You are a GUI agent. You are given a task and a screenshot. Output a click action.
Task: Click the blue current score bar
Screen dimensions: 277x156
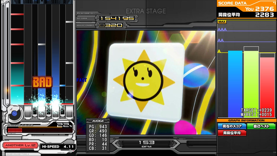[x=235, y=84]
